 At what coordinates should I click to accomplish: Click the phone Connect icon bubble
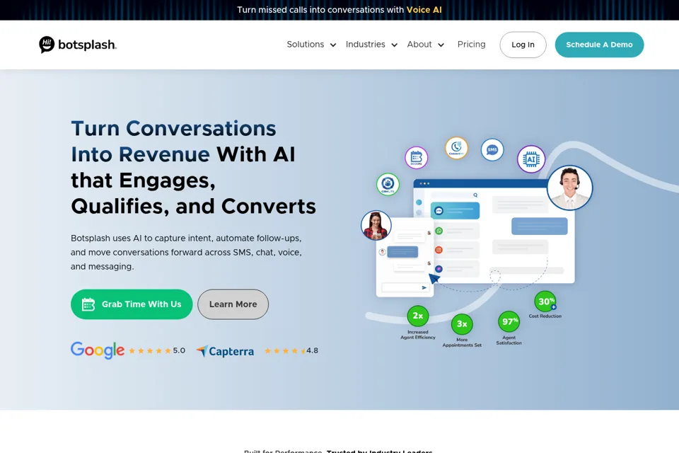tap(456, 148)
